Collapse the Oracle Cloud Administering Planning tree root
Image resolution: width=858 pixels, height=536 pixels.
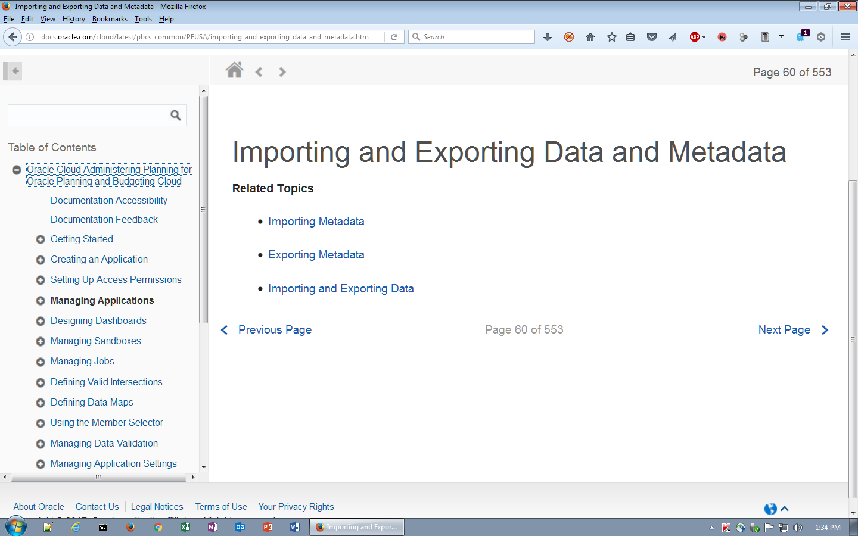click(17, 170)
